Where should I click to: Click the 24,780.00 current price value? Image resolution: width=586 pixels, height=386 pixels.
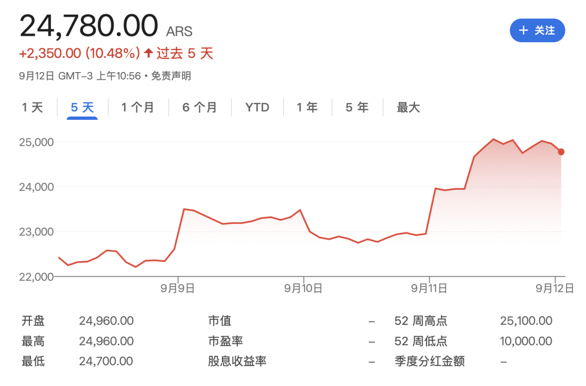pos(89,25)
